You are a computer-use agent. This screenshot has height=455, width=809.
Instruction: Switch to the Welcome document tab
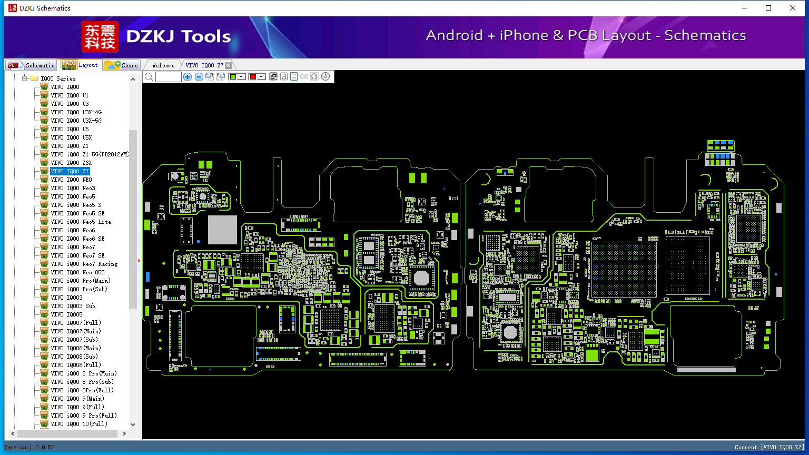coord(163,65)
